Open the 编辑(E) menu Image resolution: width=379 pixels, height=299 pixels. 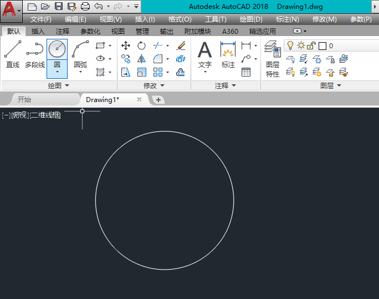click(75, 19)
